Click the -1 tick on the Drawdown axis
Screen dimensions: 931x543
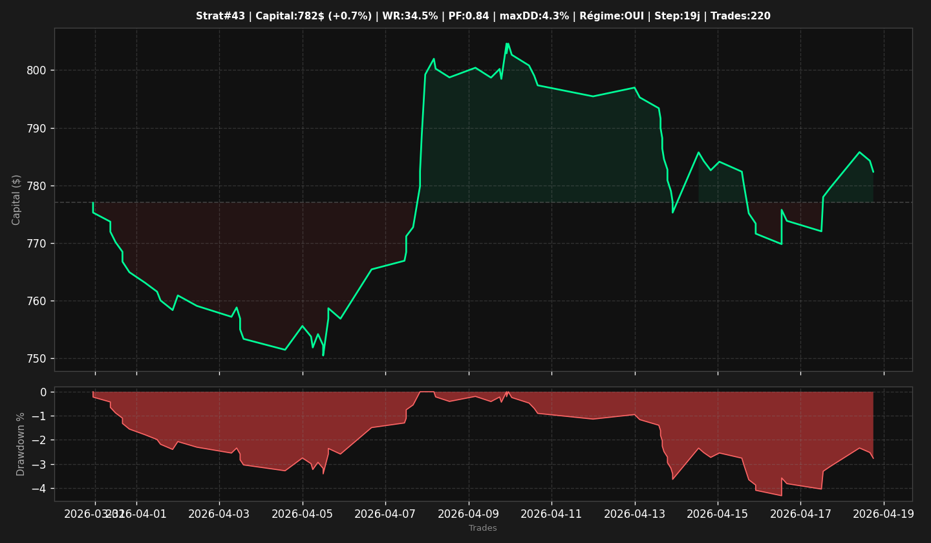[x=40, y=416]
